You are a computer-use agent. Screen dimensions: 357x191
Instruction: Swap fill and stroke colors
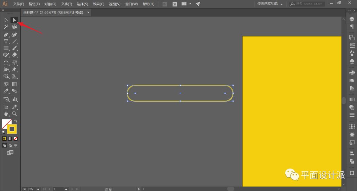16,121
